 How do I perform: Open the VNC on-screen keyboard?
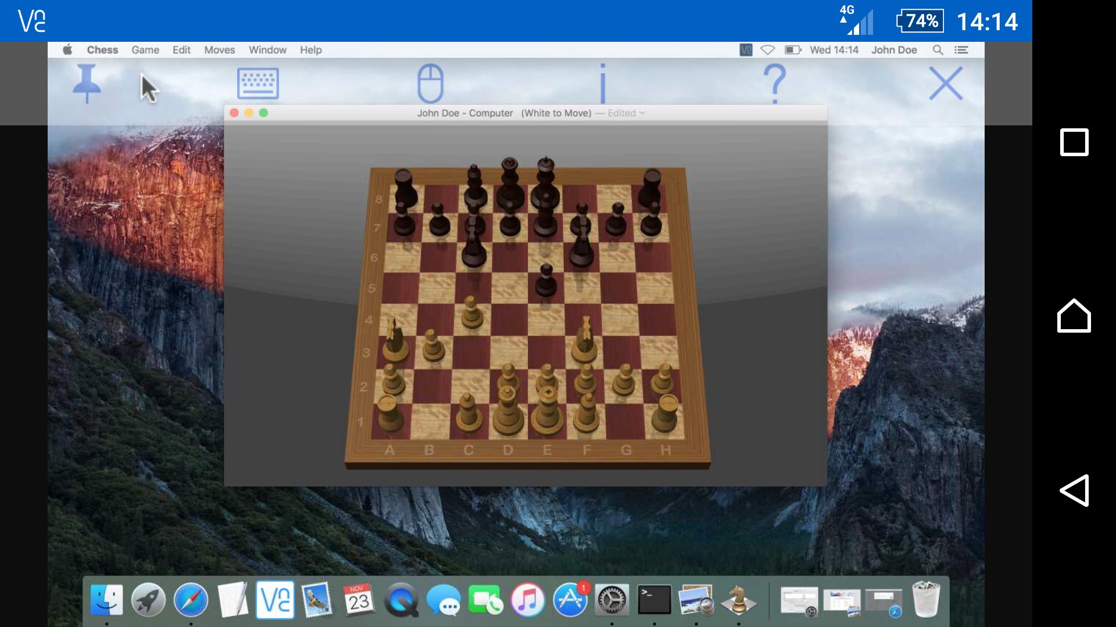pos(258,83)
